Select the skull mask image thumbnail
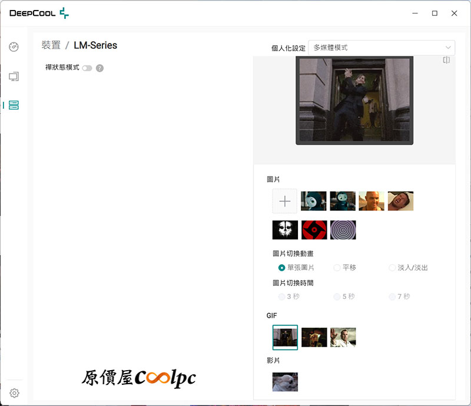 point(285,230)
